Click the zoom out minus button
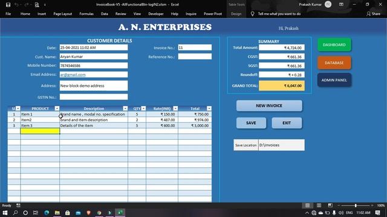 pyautogui.click(x=339, y=205)
